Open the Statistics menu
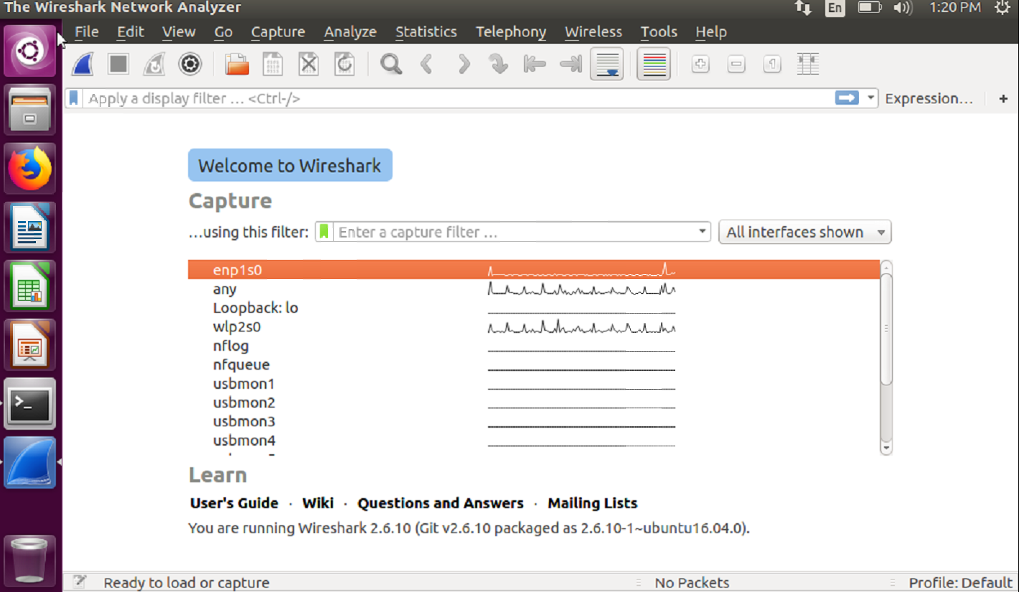The width and height of the screenshot is (1019, 592). pos(426,32)
